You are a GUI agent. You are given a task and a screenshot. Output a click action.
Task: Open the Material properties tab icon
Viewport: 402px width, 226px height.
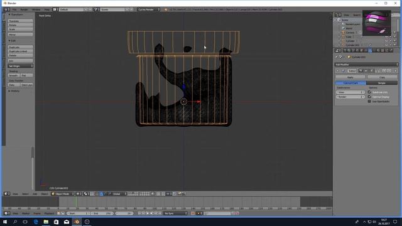tap(378, 50)
